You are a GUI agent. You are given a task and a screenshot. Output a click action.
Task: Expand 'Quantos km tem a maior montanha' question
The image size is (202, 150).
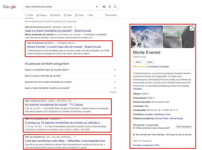pyautogui.click(x=71, y=82)
